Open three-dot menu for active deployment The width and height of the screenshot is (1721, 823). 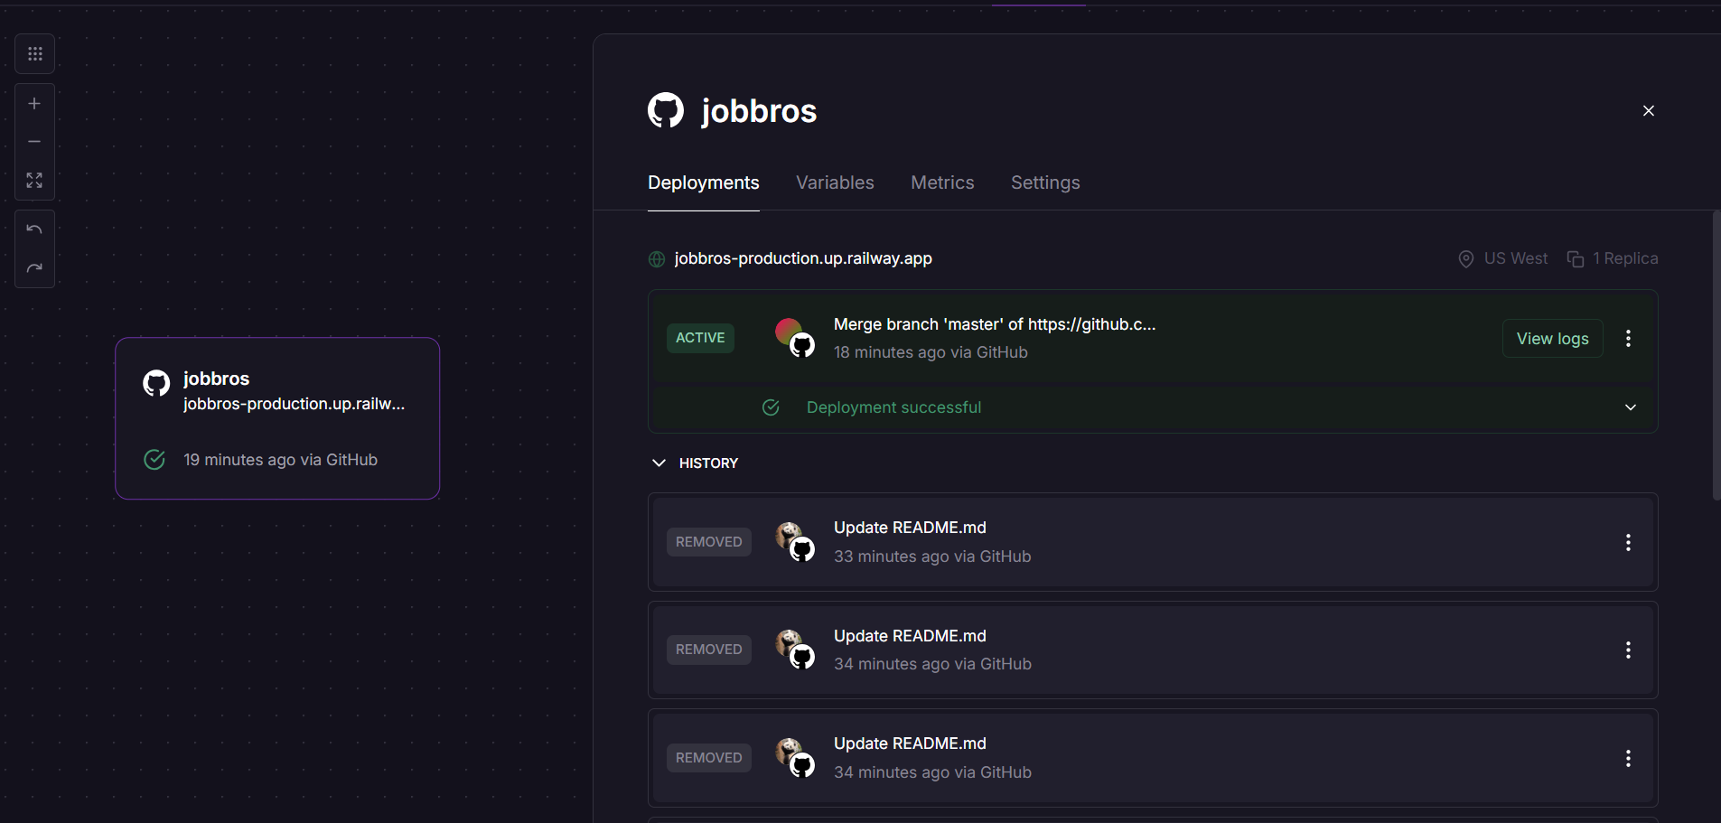(x=1628, y=339)
